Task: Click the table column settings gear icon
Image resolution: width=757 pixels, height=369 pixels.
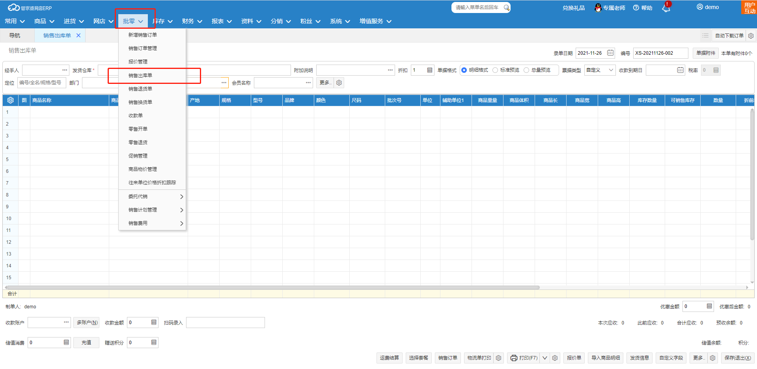Action: pos(11,100)
